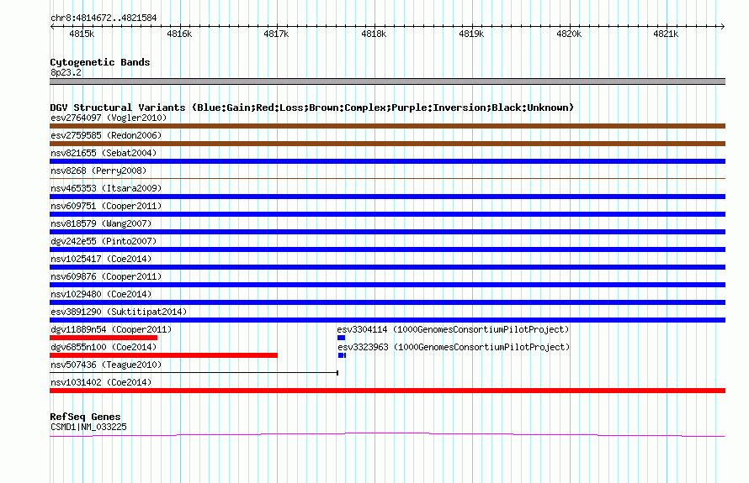This screenshot has height=483, width=749.
Task: Open the nsv465353 (Itsara2009) label
Action: 106,188
